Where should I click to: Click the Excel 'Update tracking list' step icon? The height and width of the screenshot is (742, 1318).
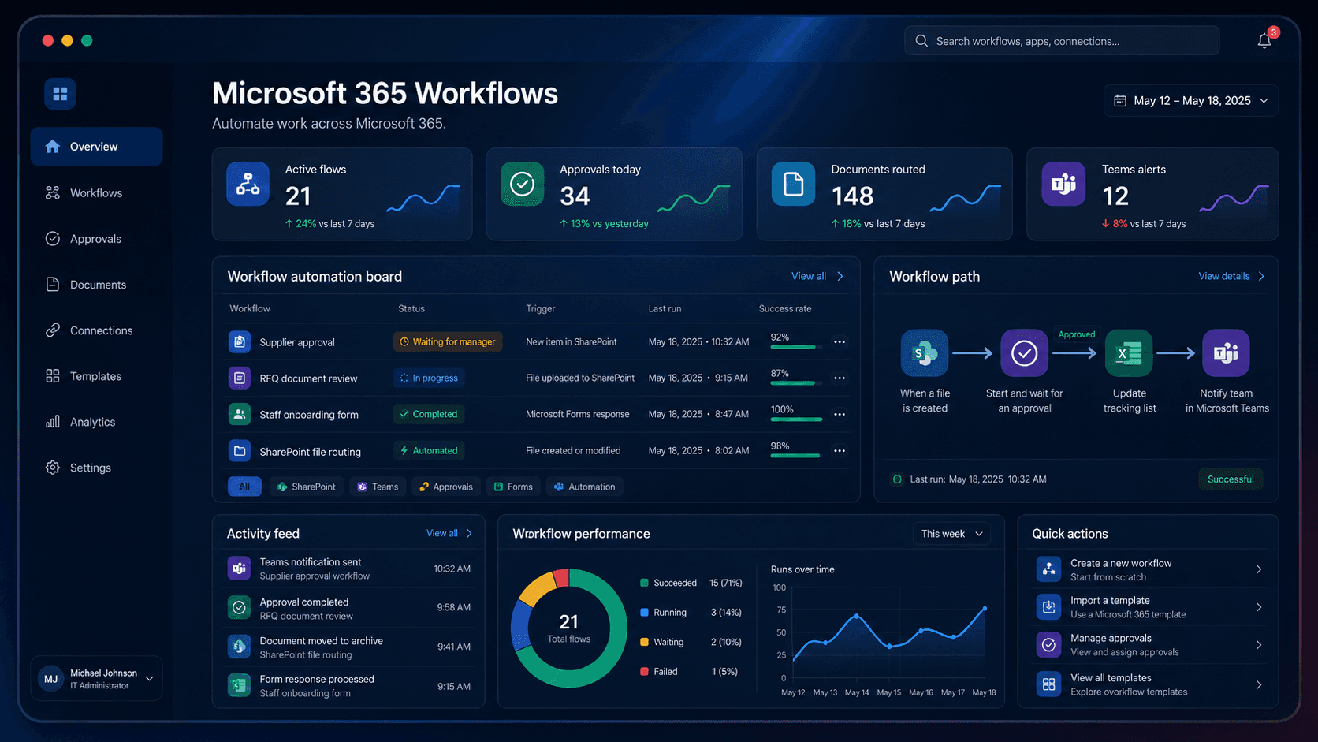coord(1129,353)
